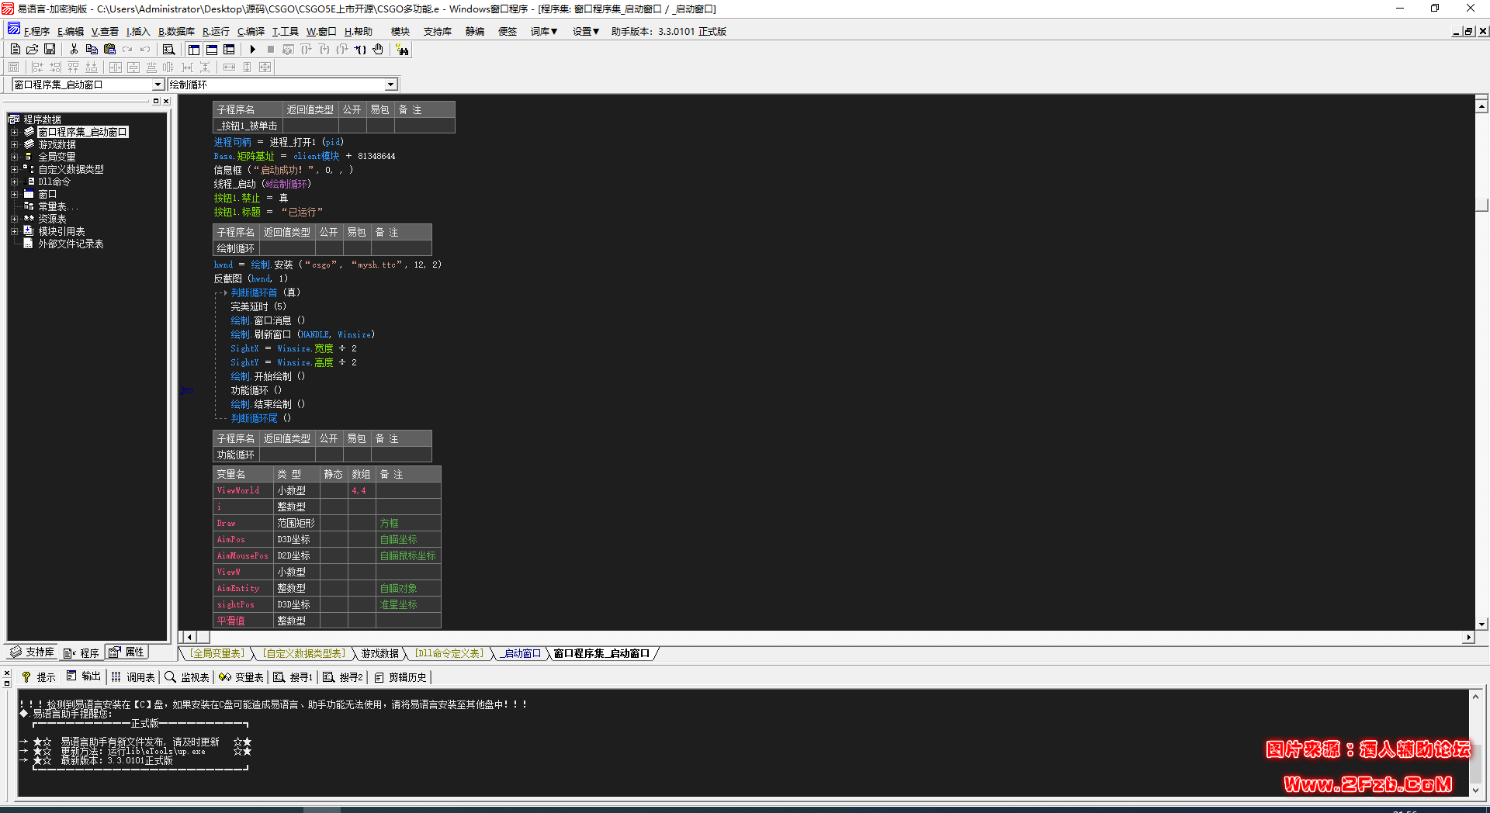1490x813 pixels.
Task: Expand the 游戏数据 tree node
Action: [14, 145]
